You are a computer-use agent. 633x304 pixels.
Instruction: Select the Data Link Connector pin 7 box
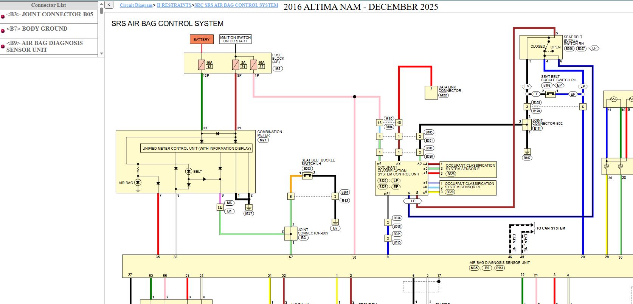[x=431, y=93]
